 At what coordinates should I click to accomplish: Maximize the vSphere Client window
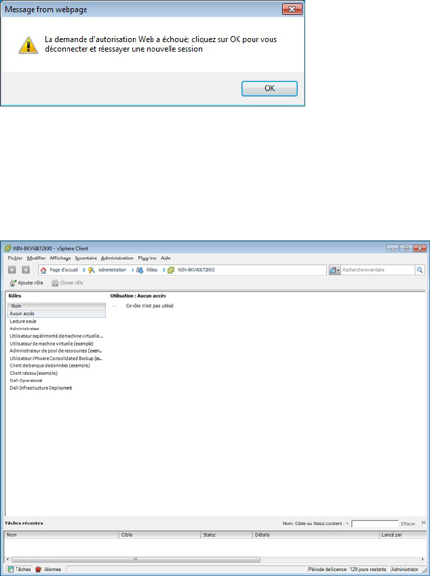click(x=406, y=249)
